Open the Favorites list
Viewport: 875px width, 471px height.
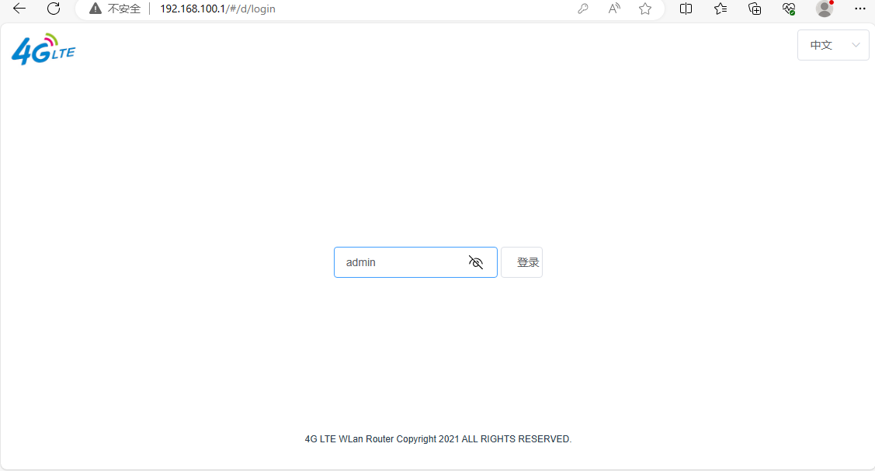pyautogui.click(x=720, y=9)
